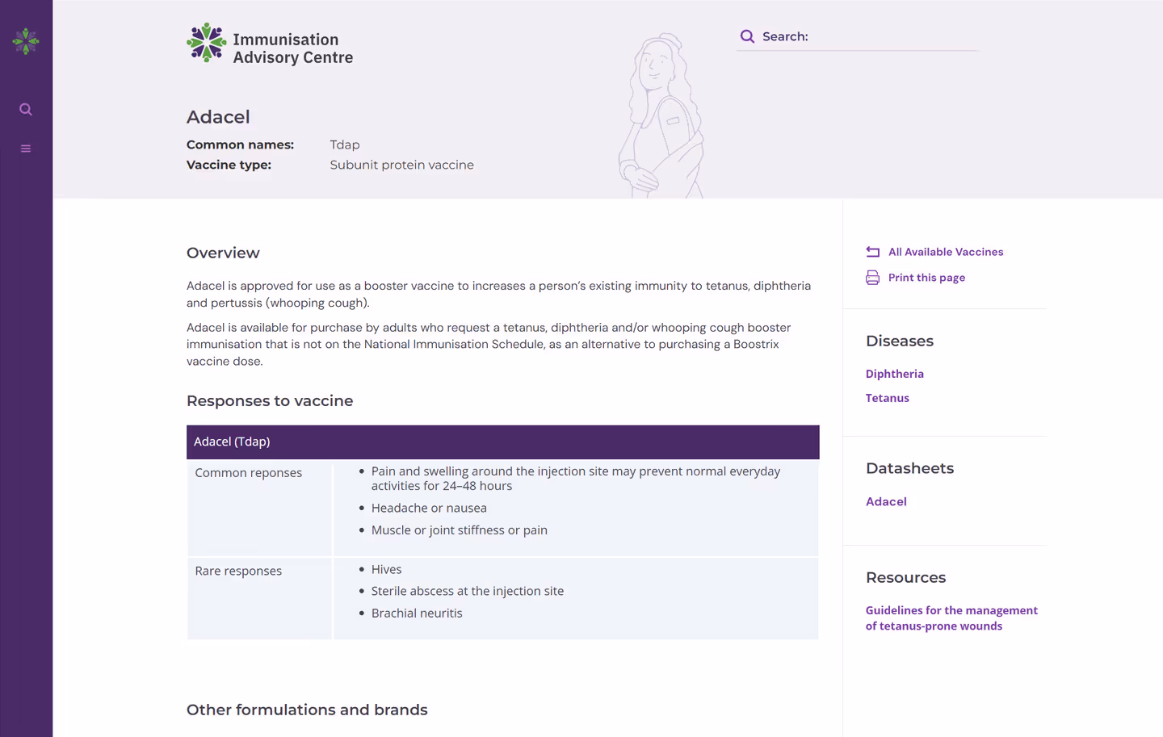Click the 'Pain and swelling around the injection site' item
This screenshot has height=737, width=1163.
coord(575,479)
